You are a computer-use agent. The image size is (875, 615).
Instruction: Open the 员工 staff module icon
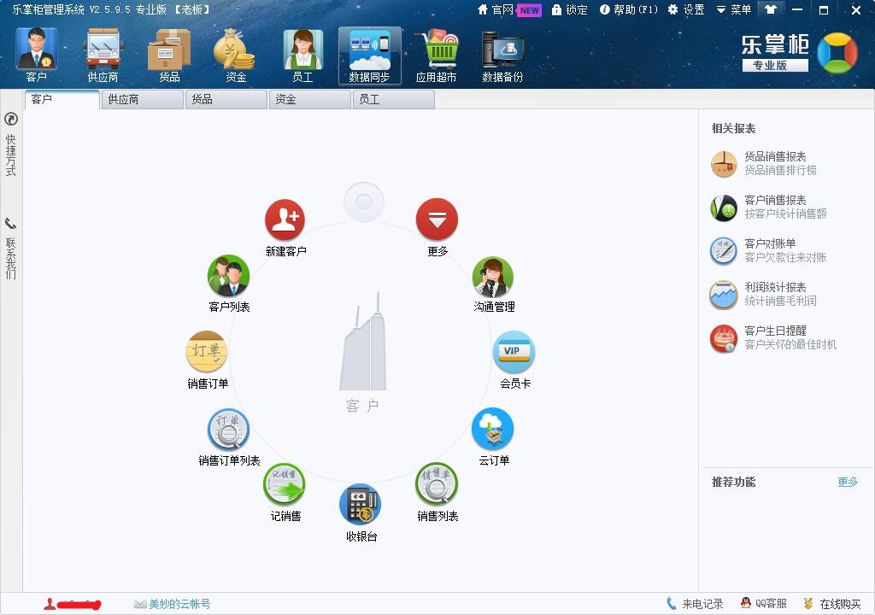point(302,56)
